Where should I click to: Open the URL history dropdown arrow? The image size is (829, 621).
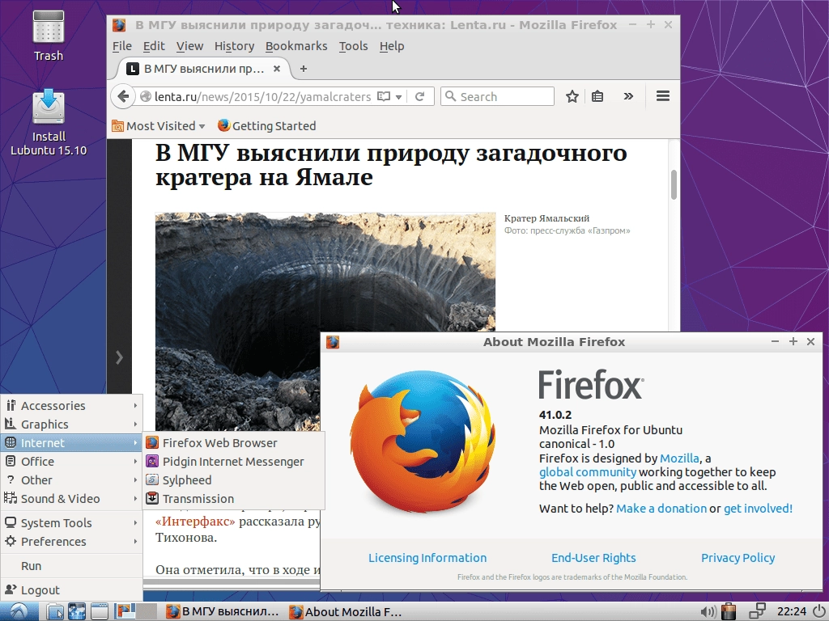pos(398,97)
